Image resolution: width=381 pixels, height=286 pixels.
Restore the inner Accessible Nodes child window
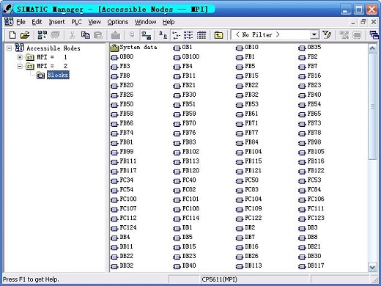363,22
